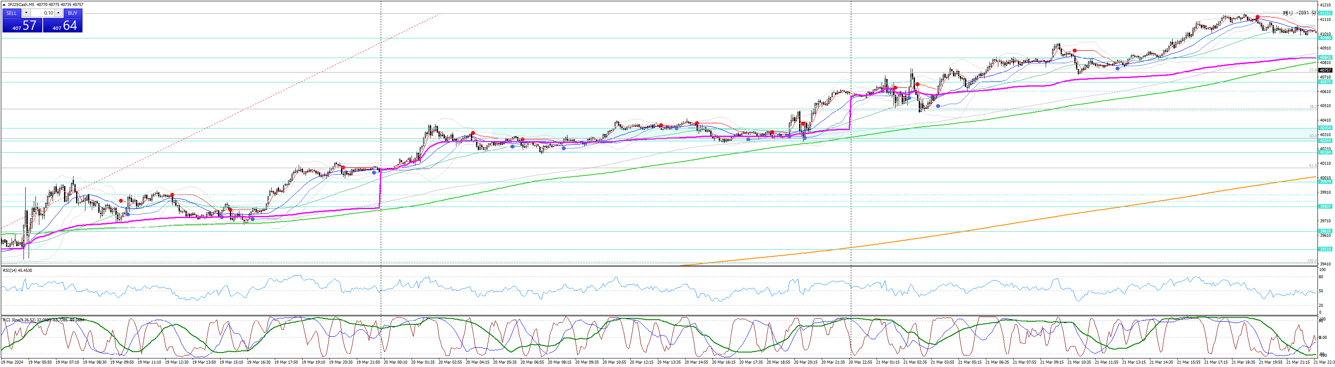Select the JP225Cash,M5 chart title text
The height and width of the screenshot is (367, 1335).
click(x=21, y=5)
